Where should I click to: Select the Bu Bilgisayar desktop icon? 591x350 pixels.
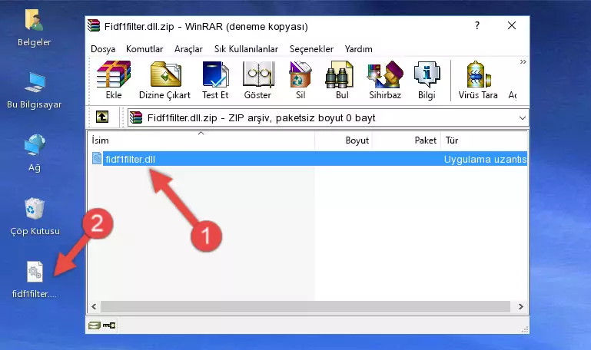click(35, 91)
